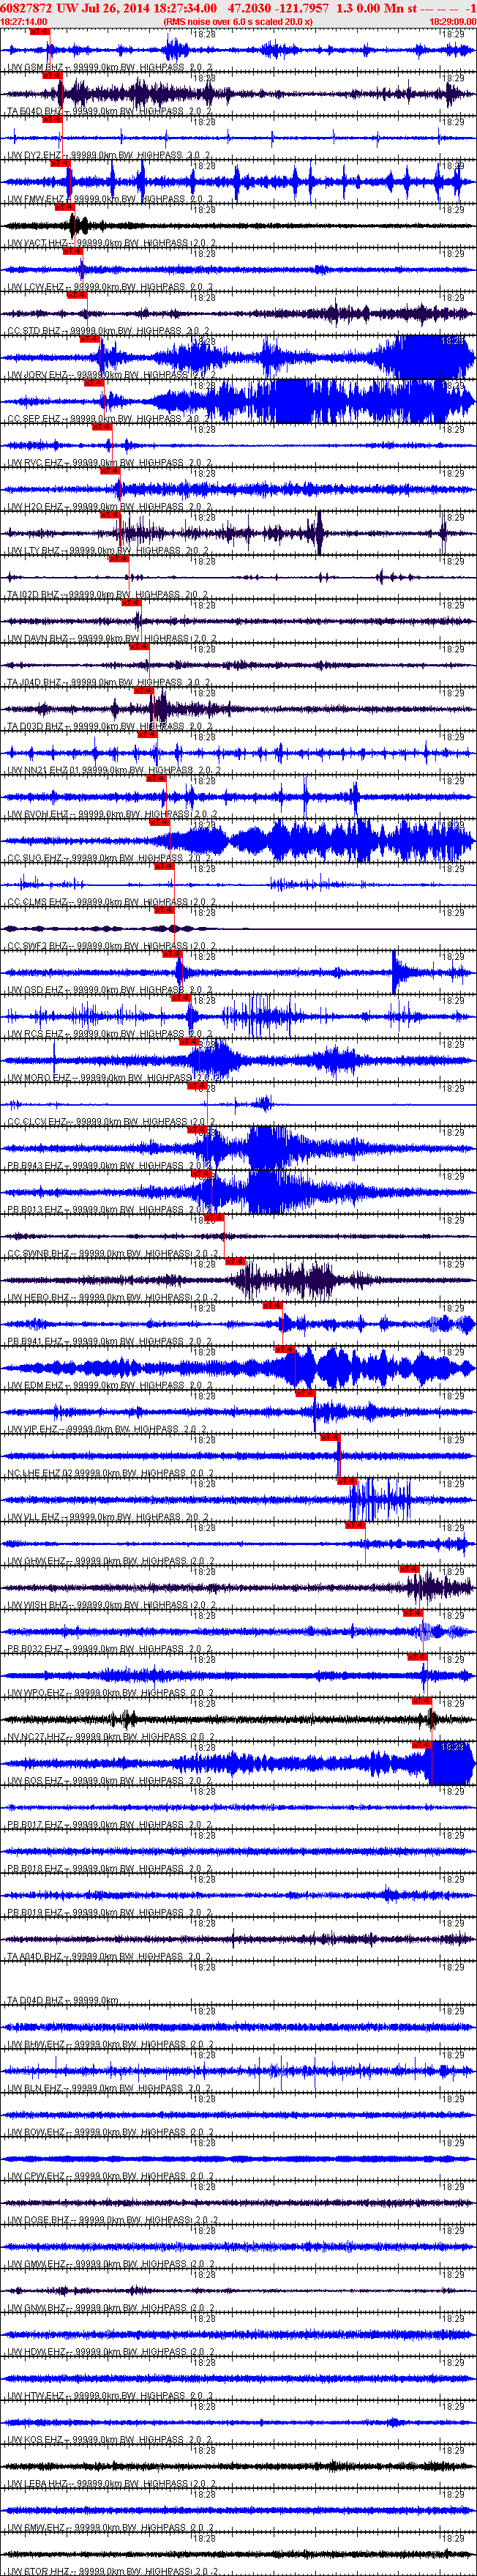
Task: Click the red pick marker on UW HEBO trace
Action: click(236, 1262)
